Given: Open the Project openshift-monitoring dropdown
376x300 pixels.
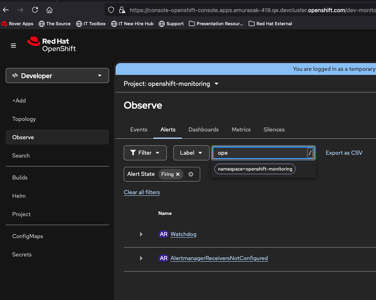Looking at the screenshot, I should pyautogui.click(x=171, y=84).
